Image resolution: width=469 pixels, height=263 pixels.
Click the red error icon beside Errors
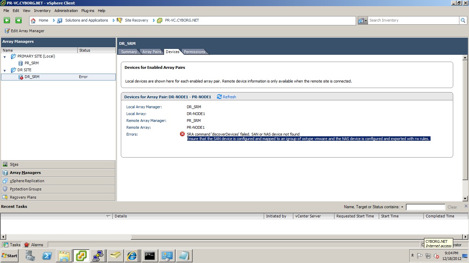[182, 134]
